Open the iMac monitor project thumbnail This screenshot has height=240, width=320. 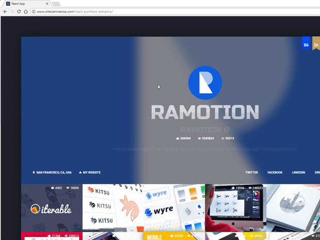tap(235, 208)
